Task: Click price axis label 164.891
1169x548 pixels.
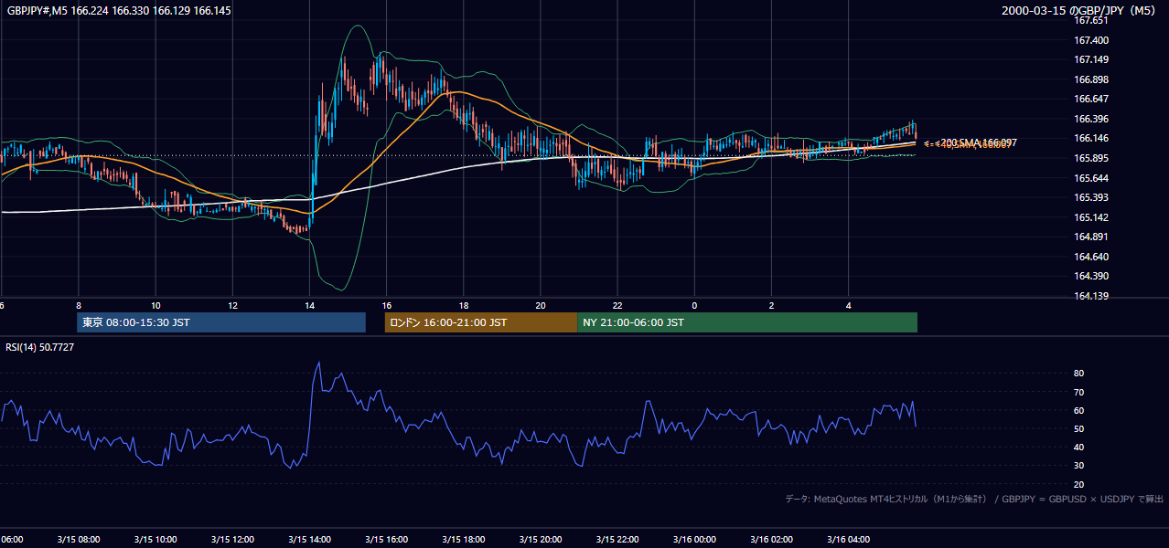Action: [1092, 237]
